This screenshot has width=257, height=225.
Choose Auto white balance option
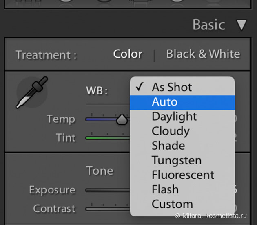click(x=182, y=102)
